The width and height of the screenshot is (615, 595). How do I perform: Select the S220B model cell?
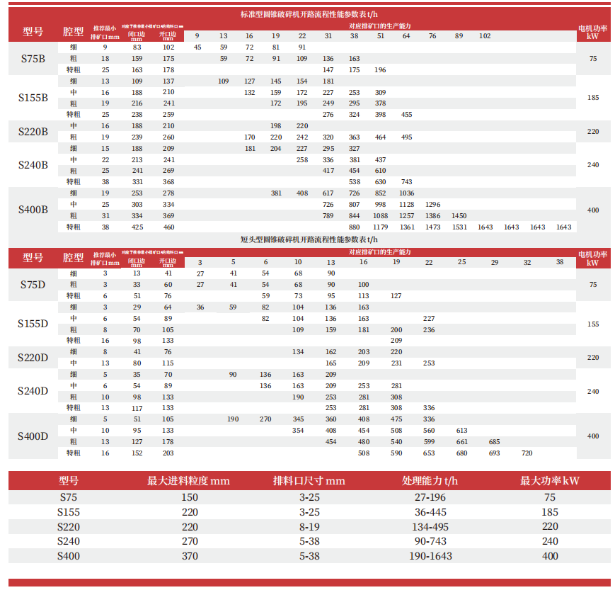tap(33, 131)
